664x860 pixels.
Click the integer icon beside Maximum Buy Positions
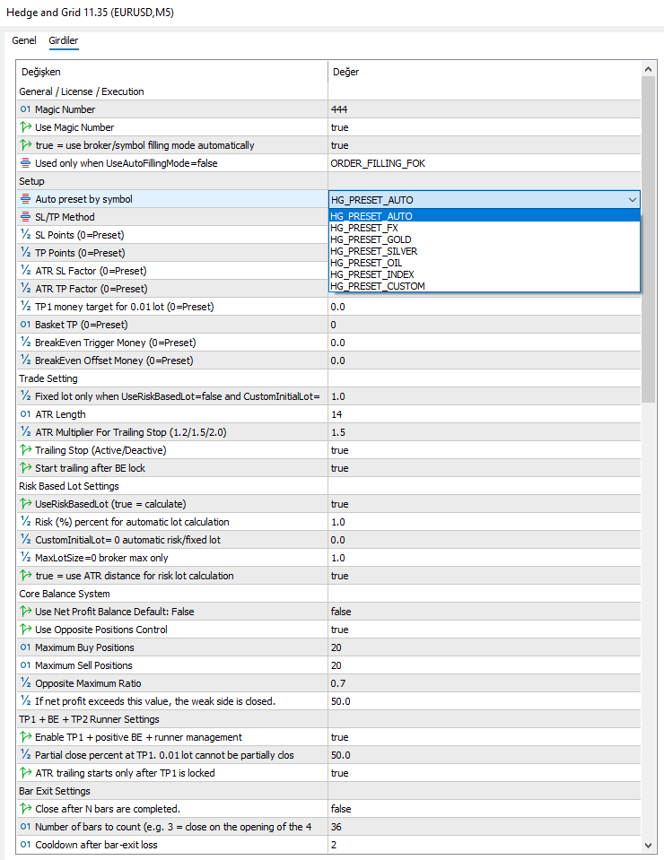25,647
